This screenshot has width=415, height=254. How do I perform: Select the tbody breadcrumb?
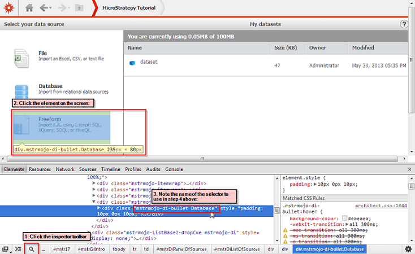pyautogui.click(x=119, y=249)
